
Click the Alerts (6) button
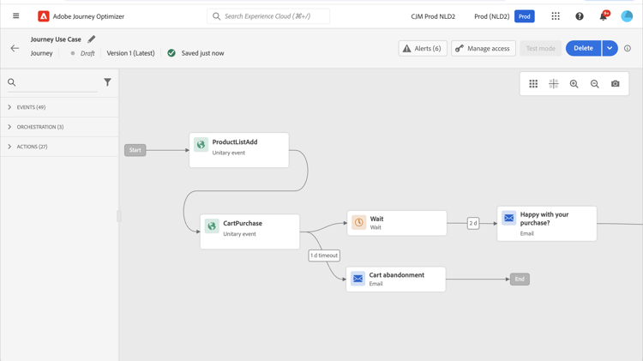click(423, 49)
